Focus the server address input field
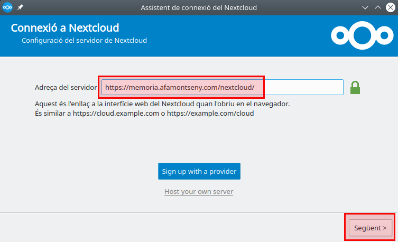Viewport: 398px width, 242px height. coord(222,87)
